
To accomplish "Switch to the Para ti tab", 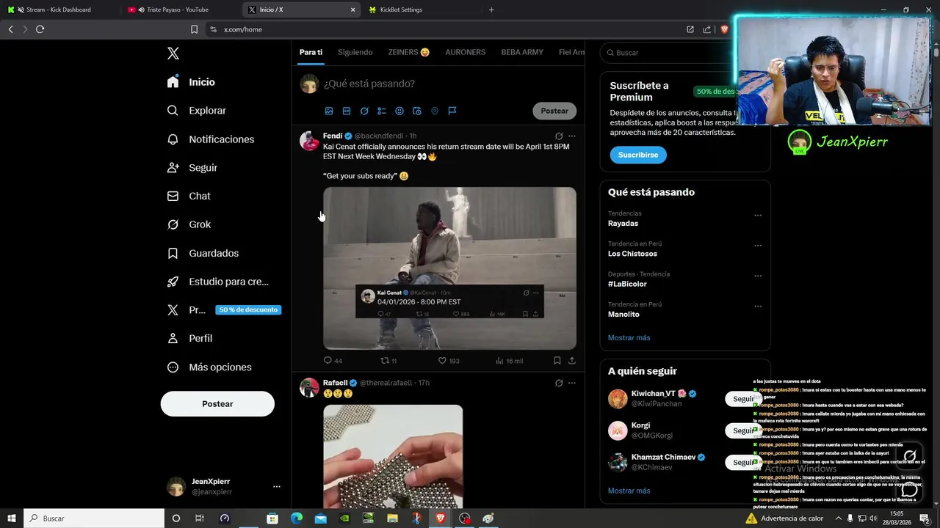I will (x=311, y=52).
